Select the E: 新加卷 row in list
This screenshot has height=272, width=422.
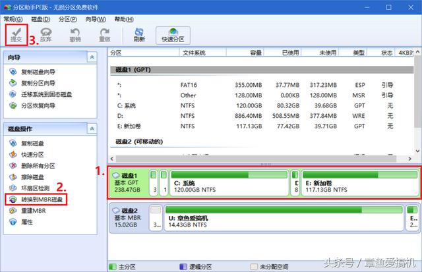click(x=262, y=126)
